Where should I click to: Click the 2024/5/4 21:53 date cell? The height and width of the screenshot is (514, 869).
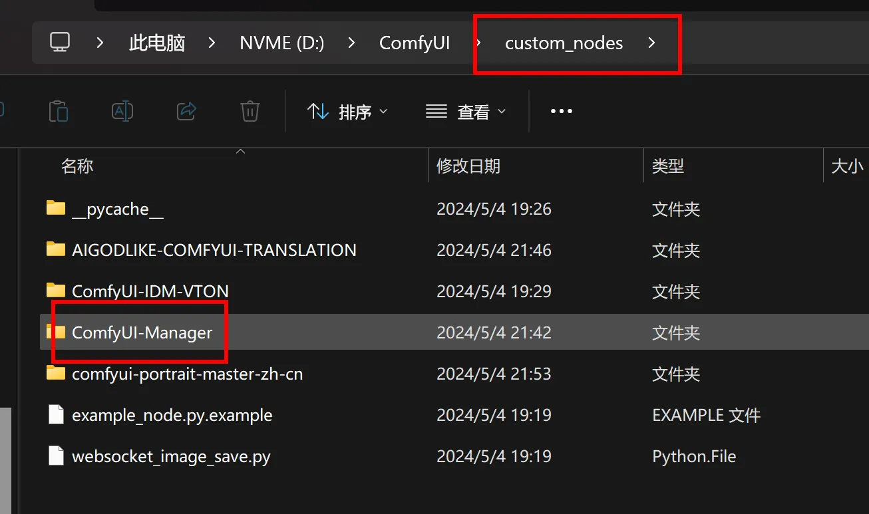(494, 374)
